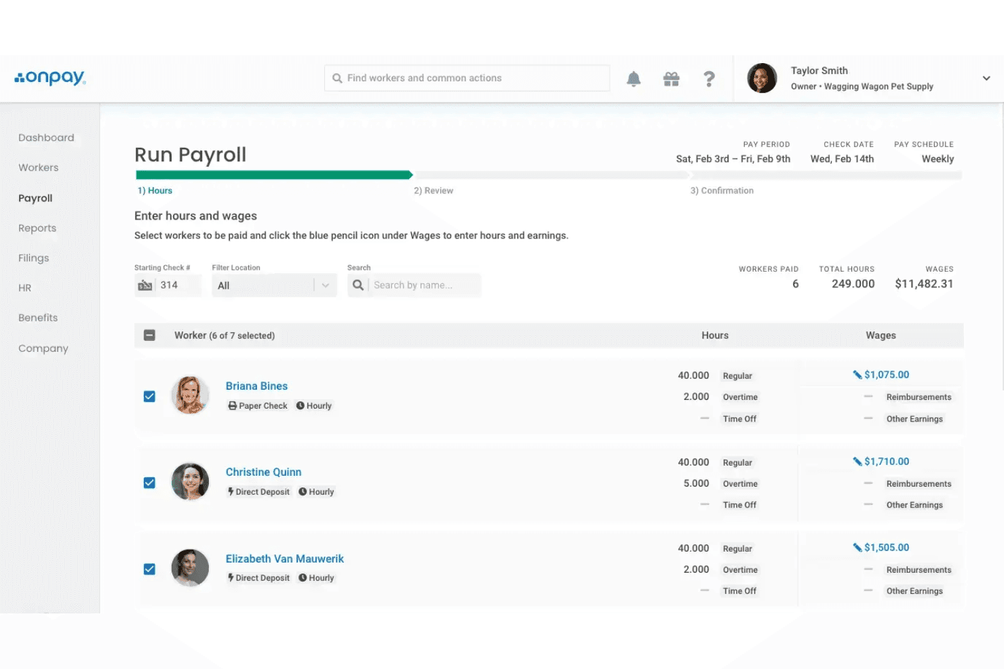Open the Filter Location dropdown
Screen dimensions: 1004x669
point(274,285)
